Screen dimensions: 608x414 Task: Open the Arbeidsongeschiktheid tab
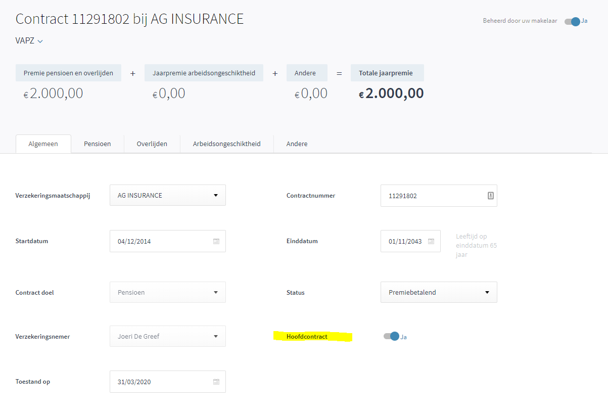tap(226, 144)
